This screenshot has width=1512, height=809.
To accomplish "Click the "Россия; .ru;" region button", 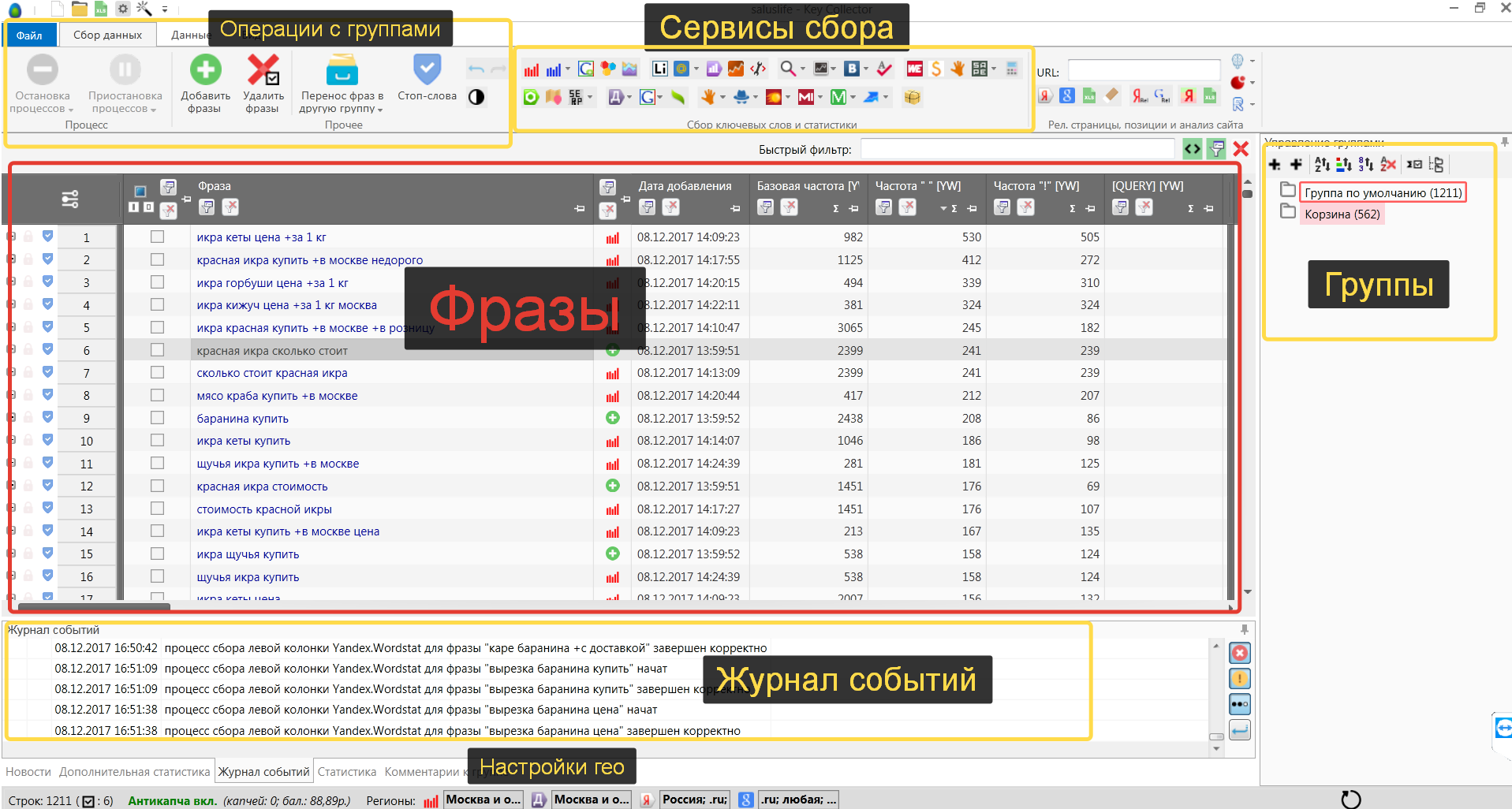I will [694, 800].
